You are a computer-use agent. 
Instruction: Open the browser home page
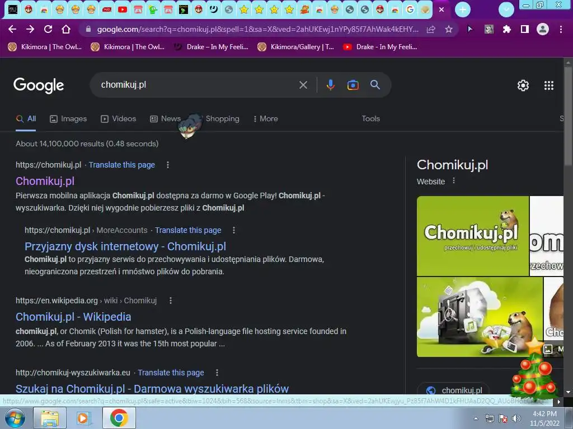pos(66,29)
